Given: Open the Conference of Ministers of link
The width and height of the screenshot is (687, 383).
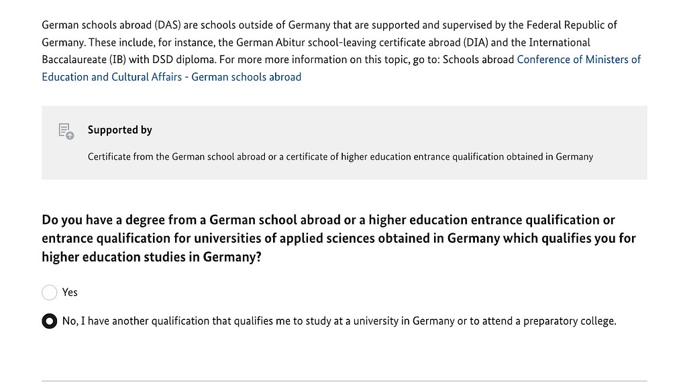Looking at the screenshot, I should coord(579,60).
